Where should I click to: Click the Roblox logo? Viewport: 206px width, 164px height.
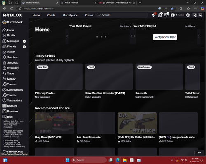point(13,15)
